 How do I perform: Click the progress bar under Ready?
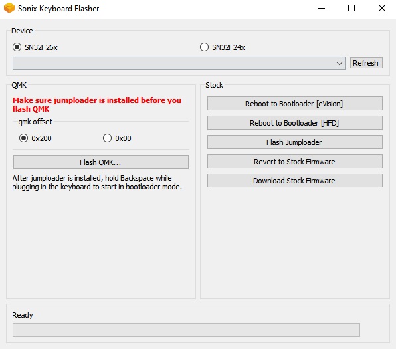pos(187,330)
